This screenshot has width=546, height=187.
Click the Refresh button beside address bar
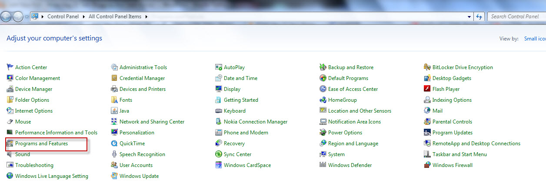pos(479,17)
